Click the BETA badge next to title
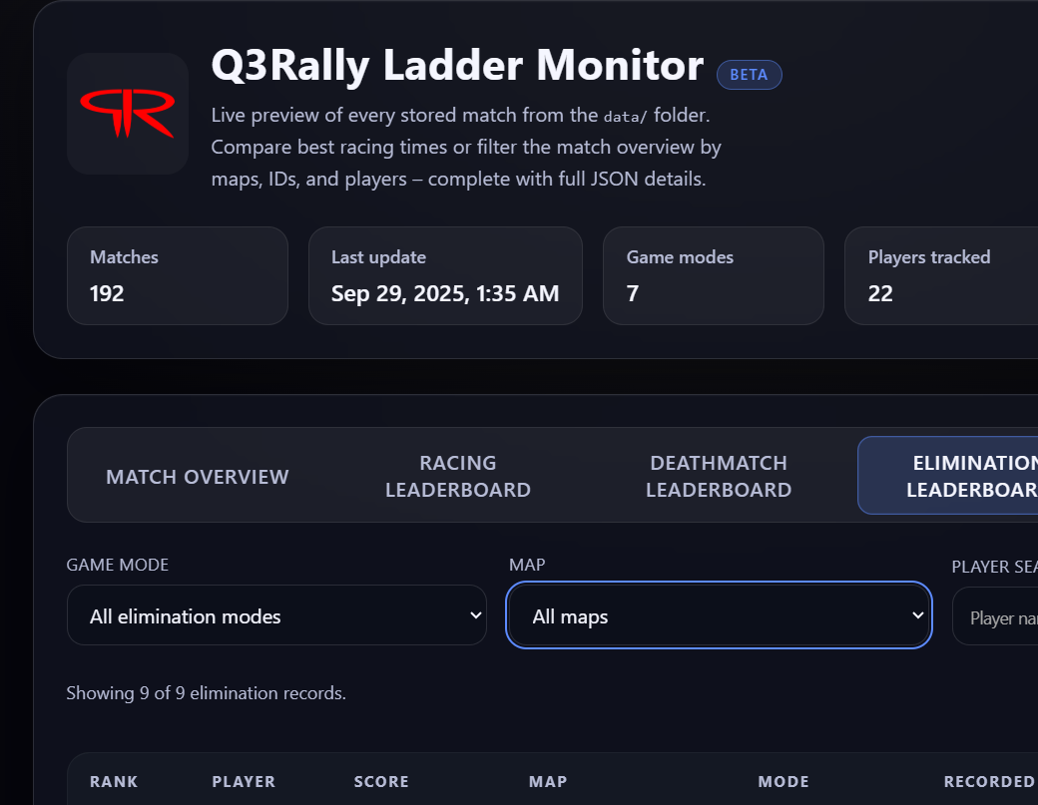This screenshot has height=805, width=1038. [x=749, y=75]
